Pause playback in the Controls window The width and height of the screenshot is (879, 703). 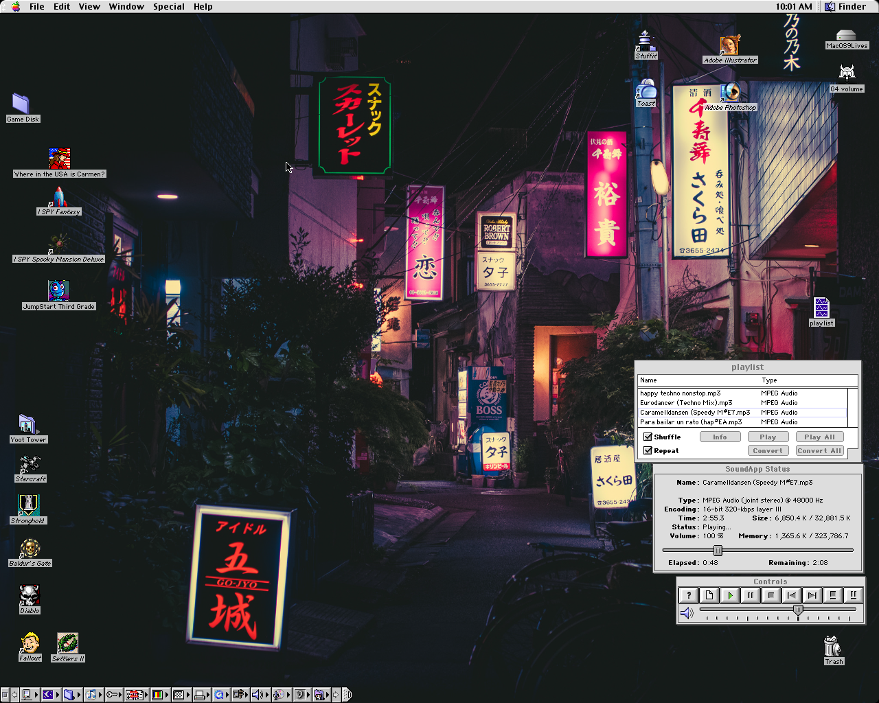(x=751, y=595)
